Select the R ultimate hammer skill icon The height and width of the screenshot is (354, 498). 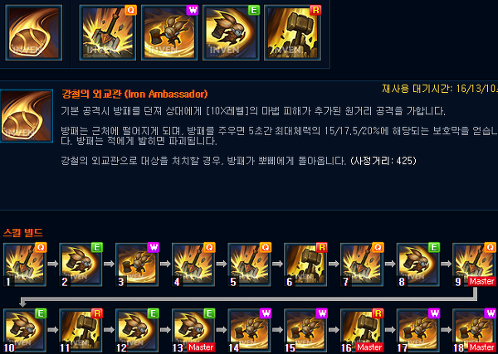click(292, 32)
